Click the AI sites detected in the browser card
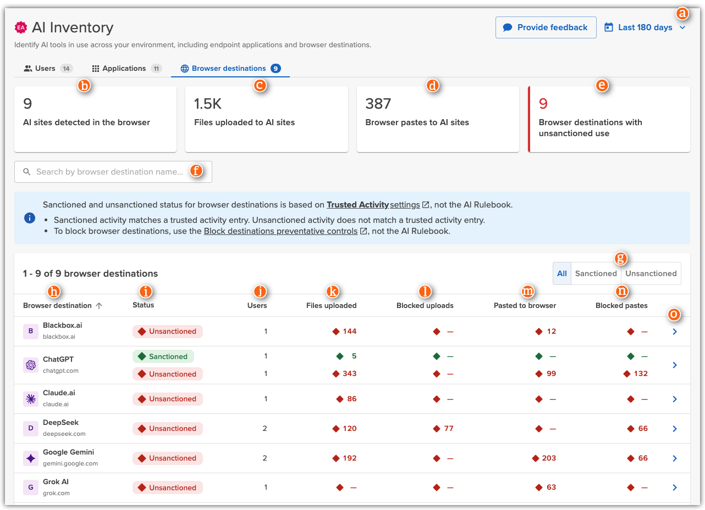This screenshot has width=705, height=510. [96, 119]
